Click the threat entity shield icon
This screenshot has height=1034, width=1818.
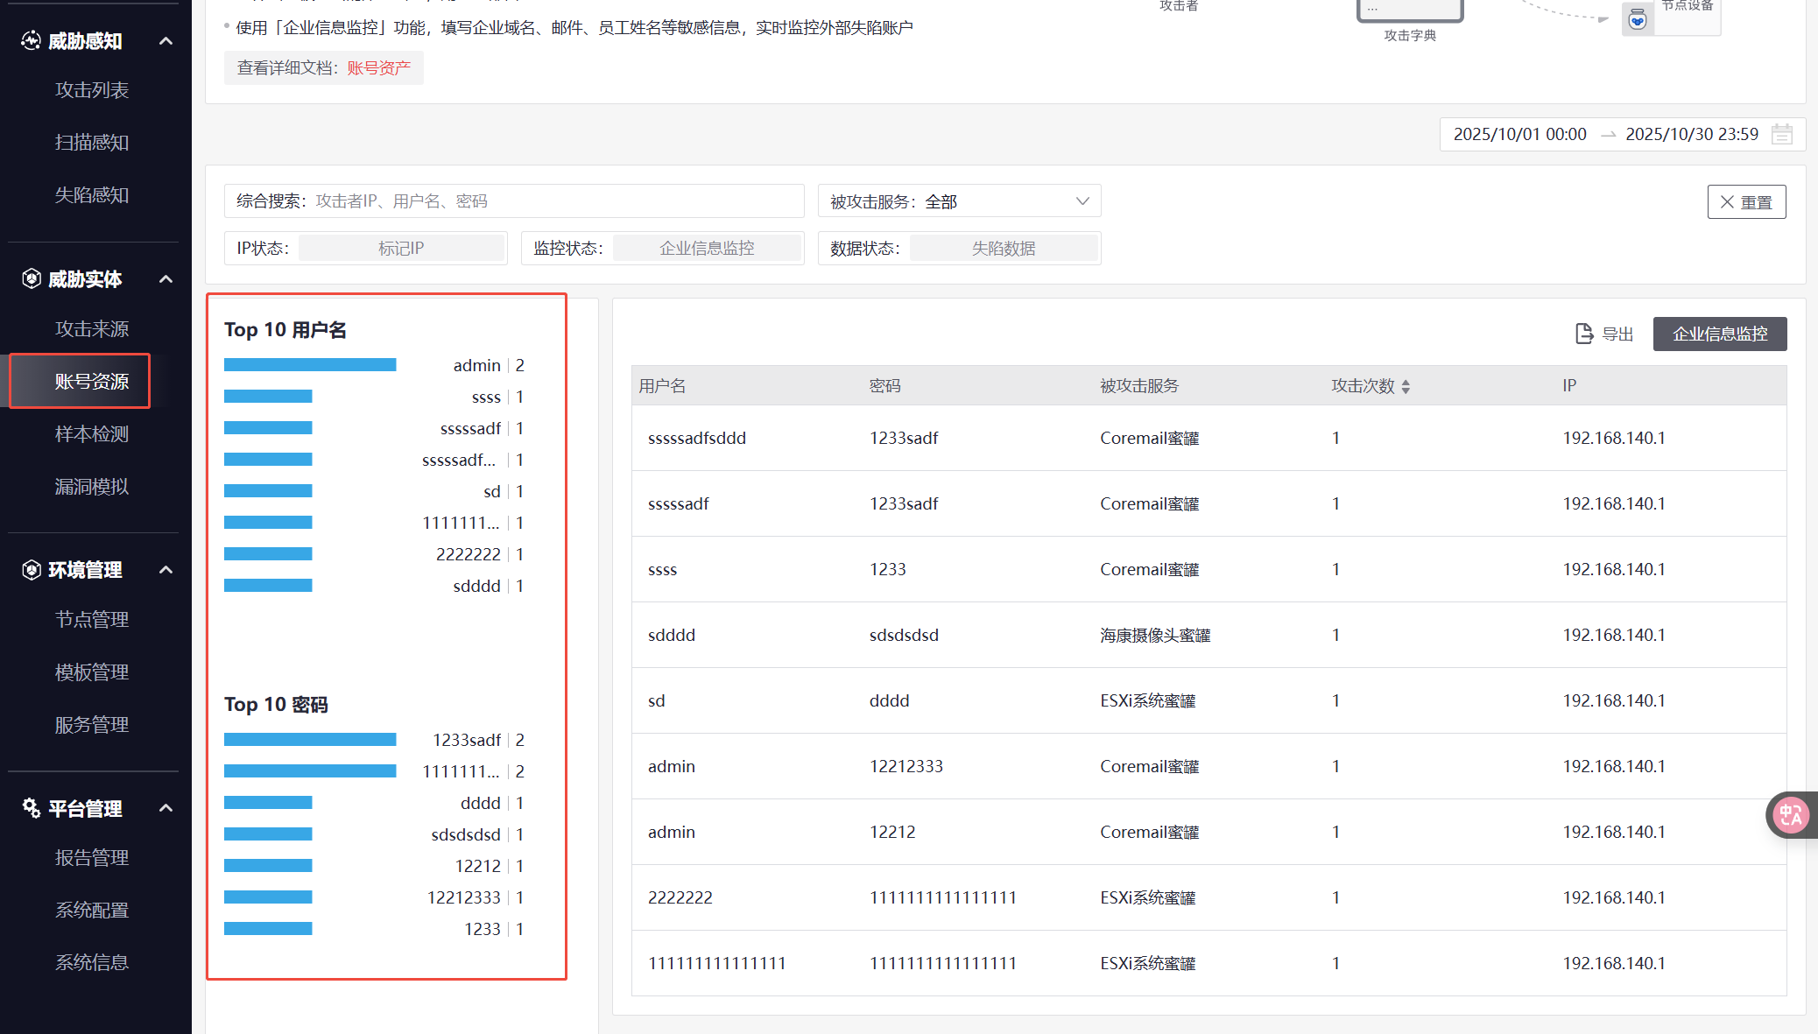click(31, 278)
